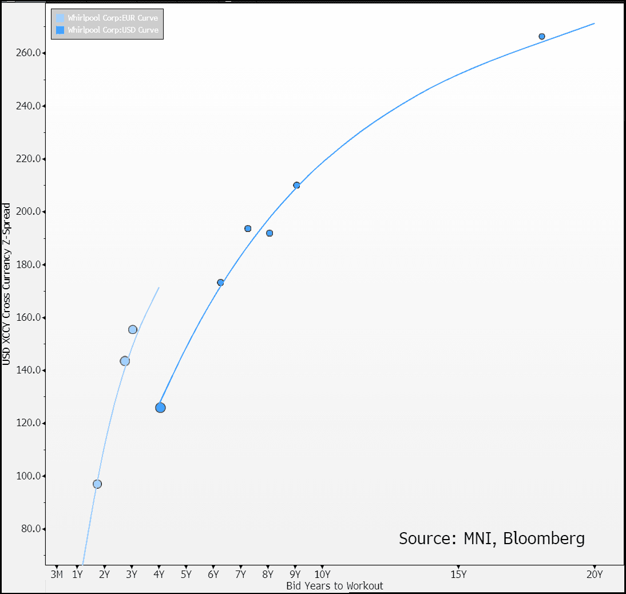Click the EUR data point at 3Y
Image resolution: width=626 pixels, height=594 pixels.
pos(132,329)
